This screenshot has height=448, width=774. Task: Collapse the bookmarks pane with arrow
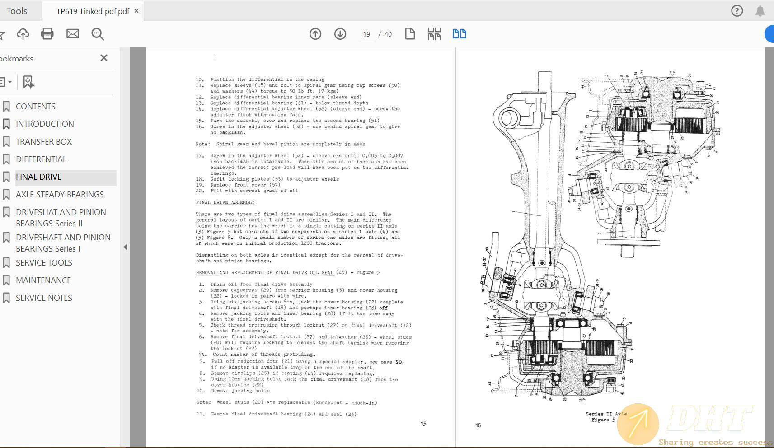click(125, 247)
